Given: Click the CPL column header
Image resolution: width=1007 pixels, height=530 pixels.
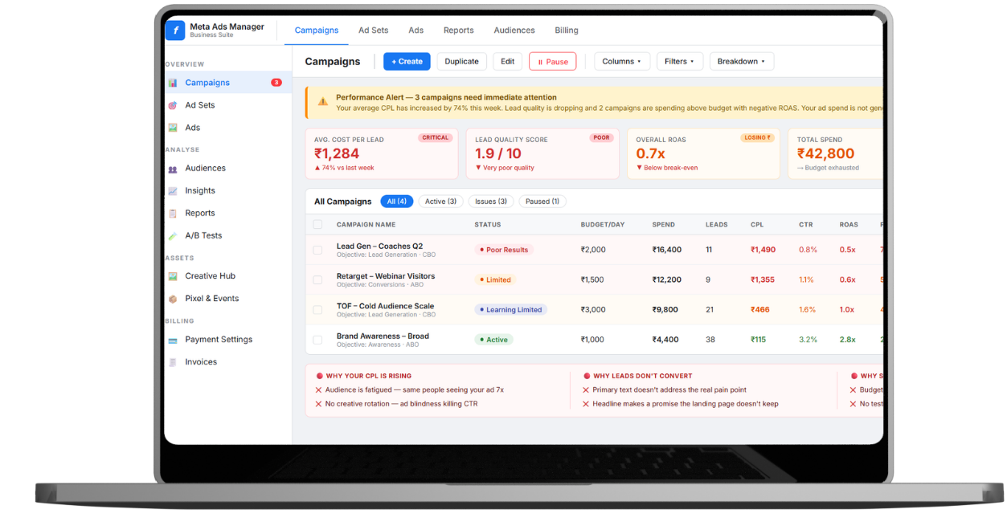Looking at the screenshot, I should (x=757, y=225).
